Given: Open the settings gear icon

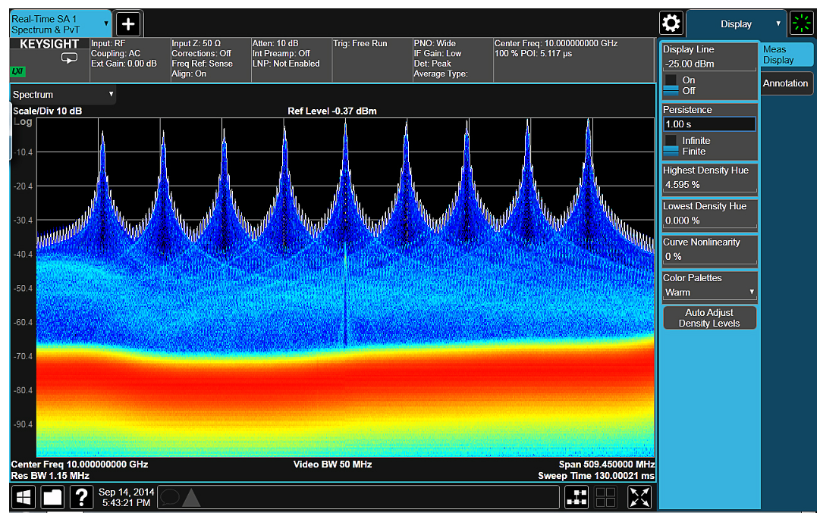Looking at the screenshot, I should (671, 23).
